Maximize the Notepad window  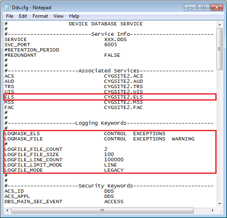click(203, 8)
